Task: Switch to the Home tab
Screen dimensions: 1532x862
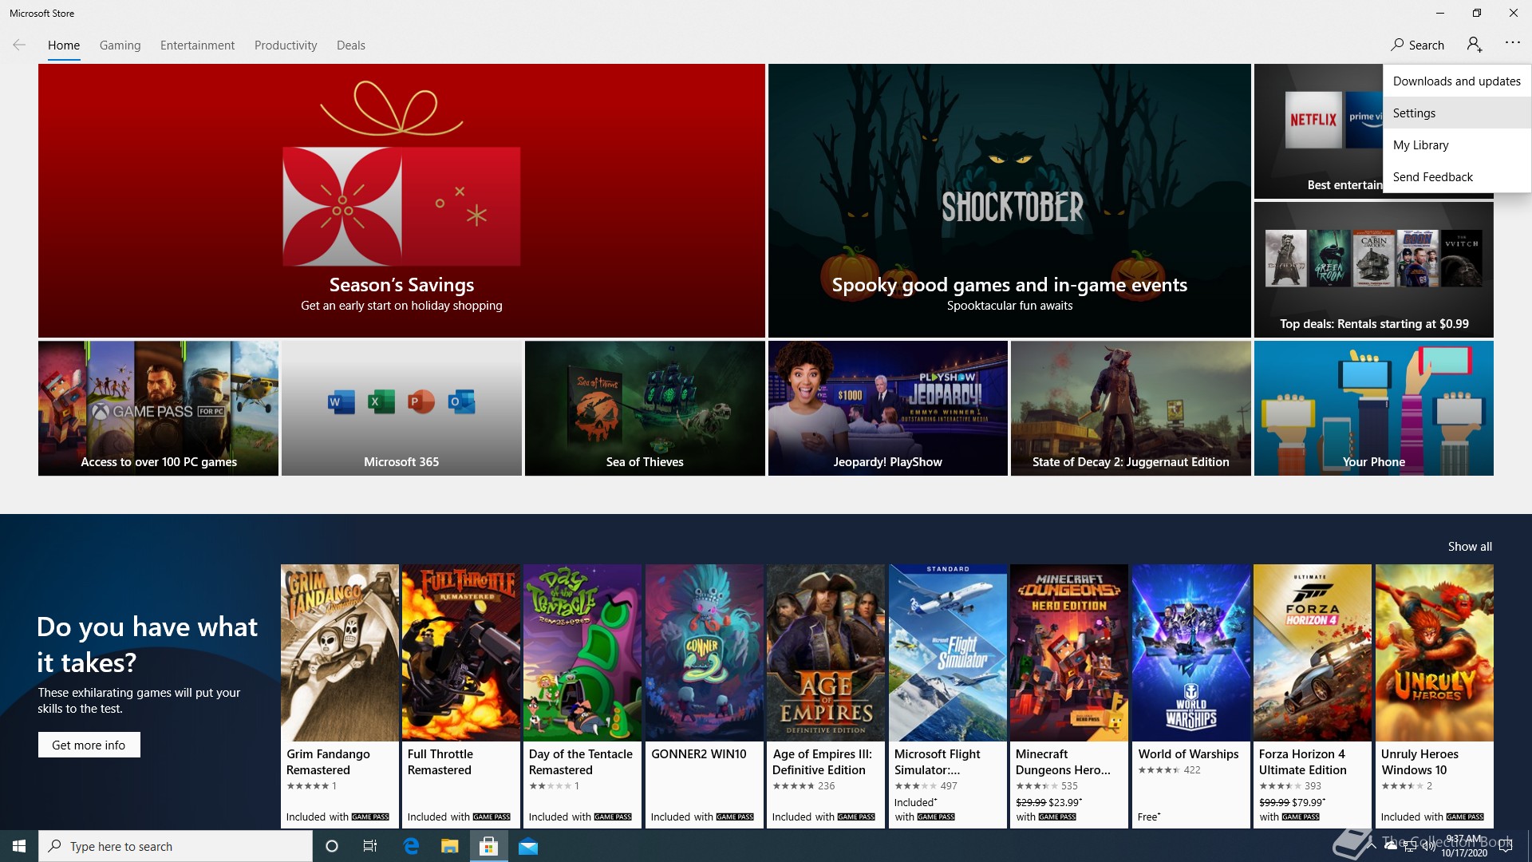Action: [64, 45]
